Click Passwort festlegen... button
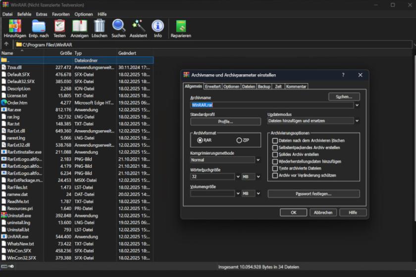This screenshot has height=277, width=416. click(x=313, y=194)
